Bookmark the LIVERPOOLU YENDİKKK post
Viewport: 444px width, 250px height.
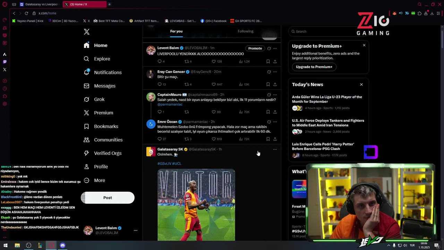pyautogui.click(x=268, y=61)
